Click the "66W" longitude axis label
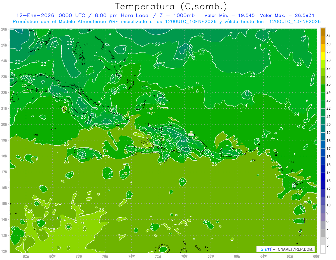 [x=237, y=256]
